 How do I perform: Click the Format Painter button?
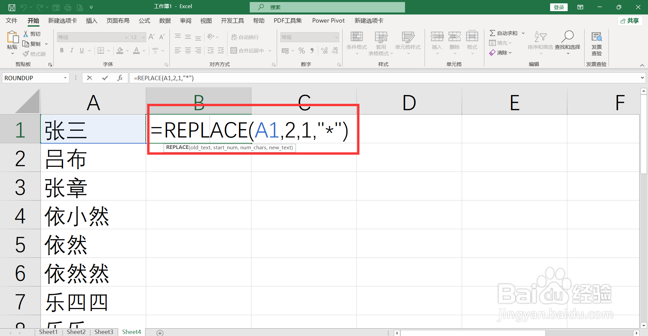(34, 54)
